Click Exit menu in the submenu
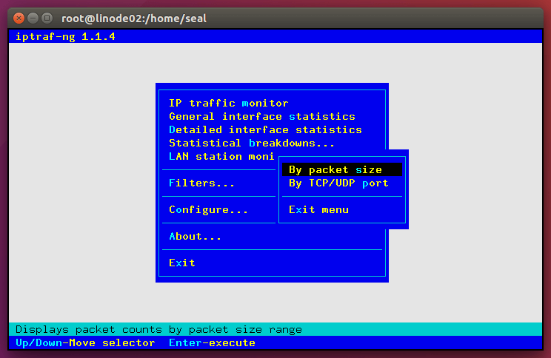 (318, 209)
